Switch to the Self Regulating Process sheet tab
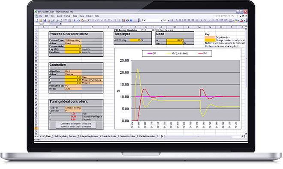Viewport: 283px width, 169px height. [65, 136]
